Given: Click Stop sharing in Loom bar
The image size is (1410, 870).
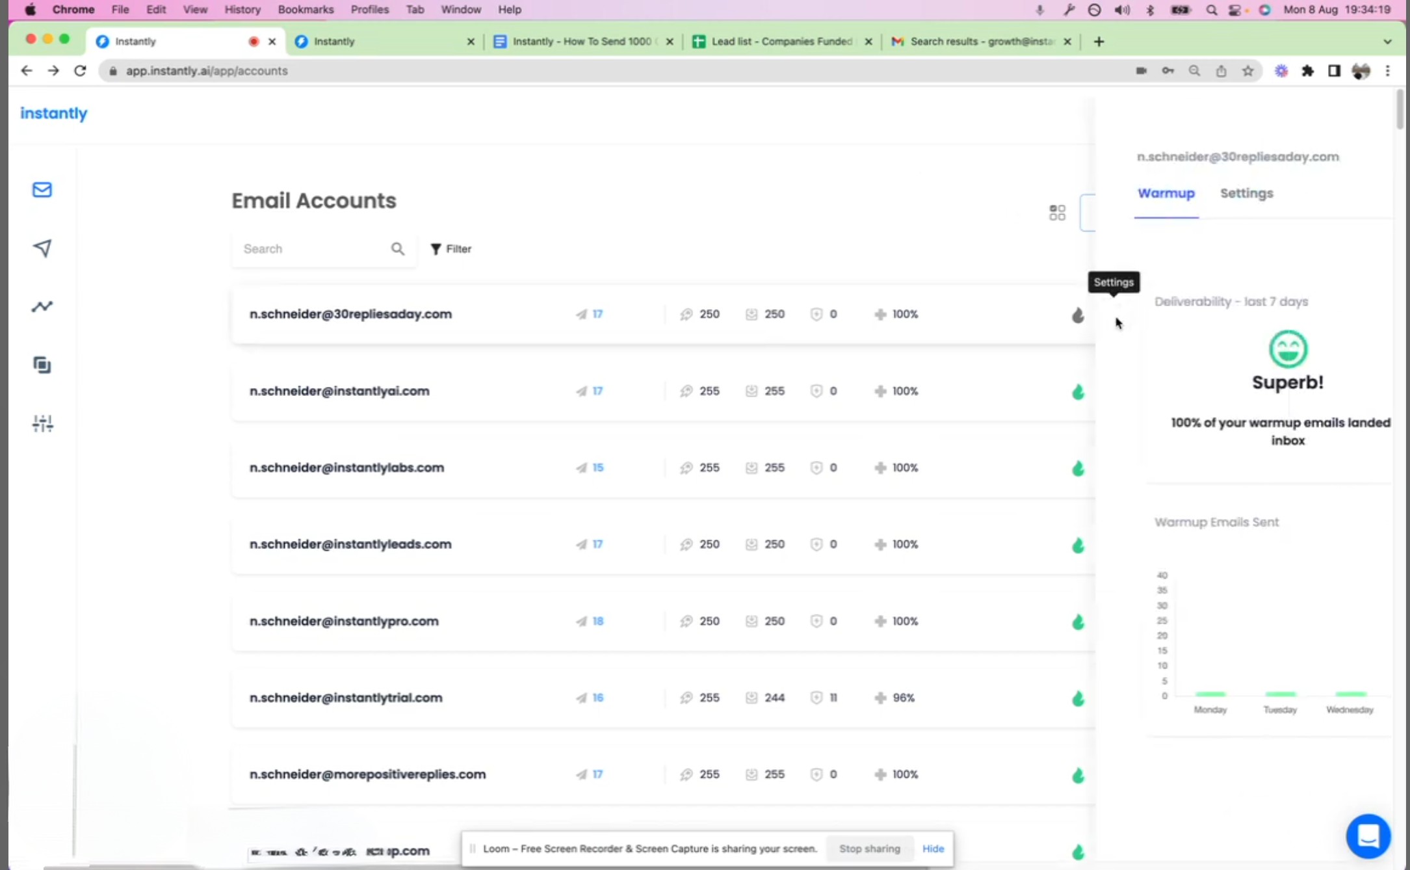Looking at the screenshot, I should 869,849.
